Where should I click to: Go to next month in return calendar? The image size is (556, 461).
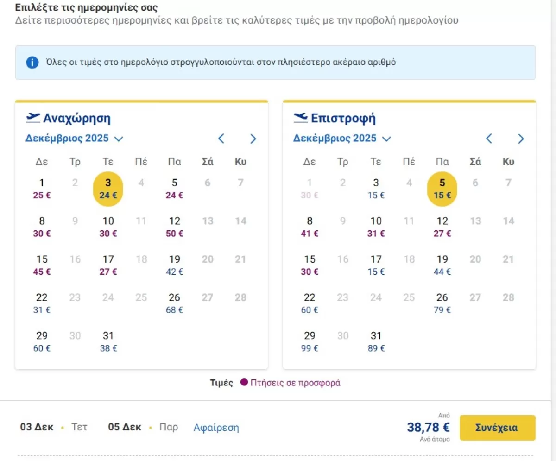coord(521,139)
